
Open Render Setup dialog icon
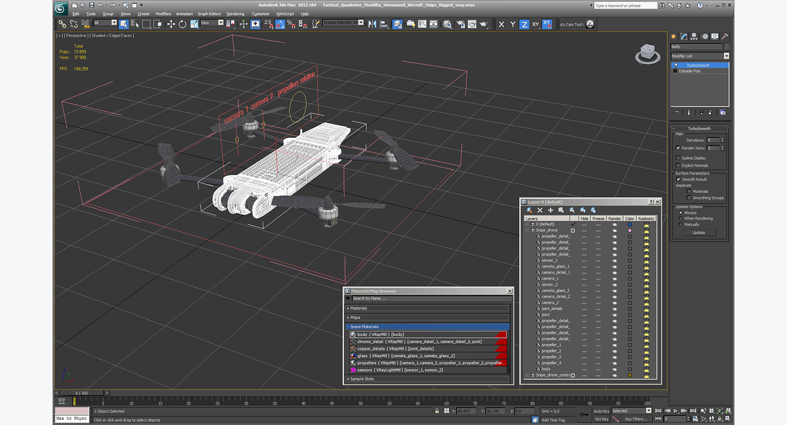click(x=461, y=24)
